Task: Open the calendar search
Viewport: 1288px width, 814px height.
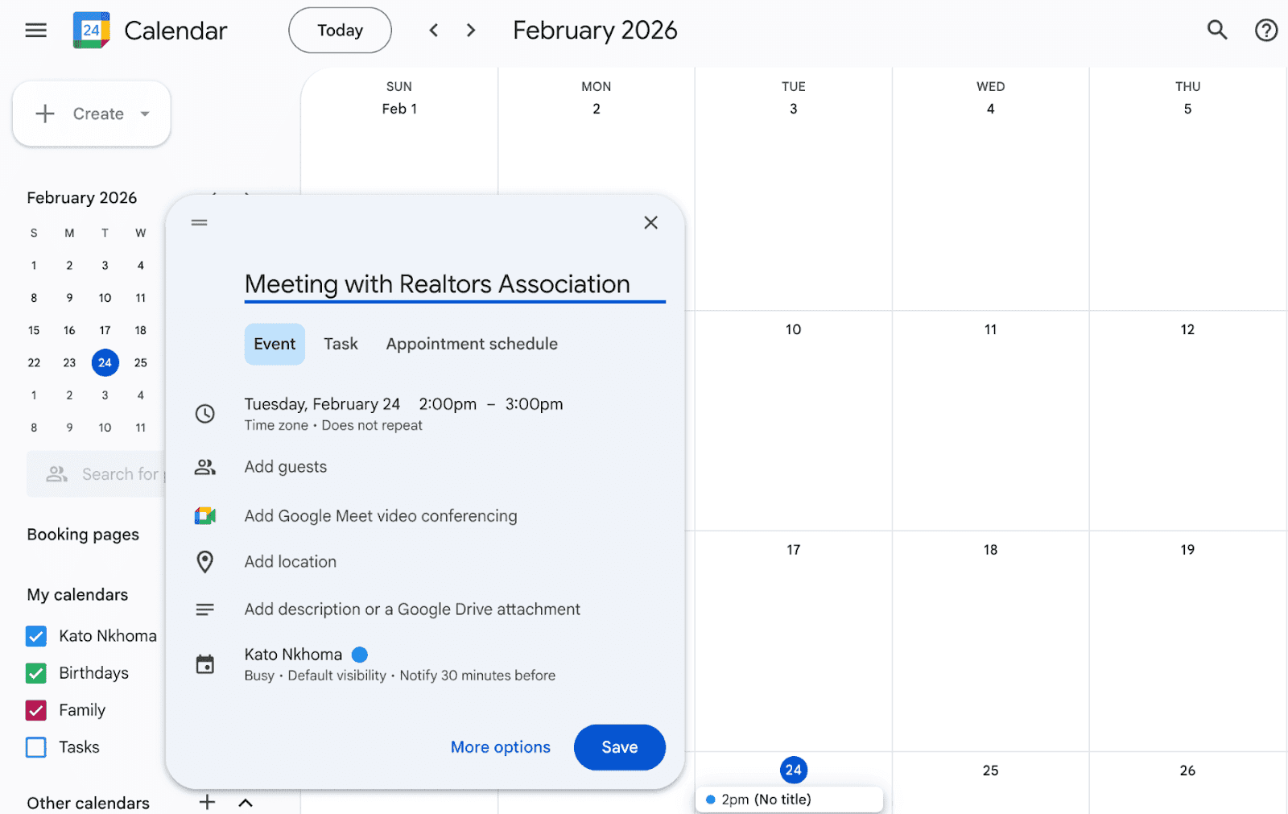Action: click(1216, 30)
